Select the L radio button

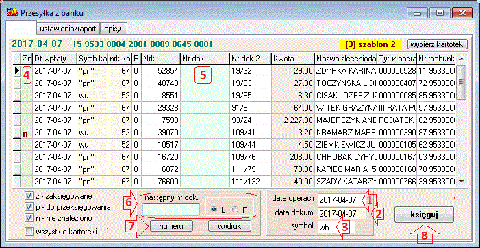(214, 210)
